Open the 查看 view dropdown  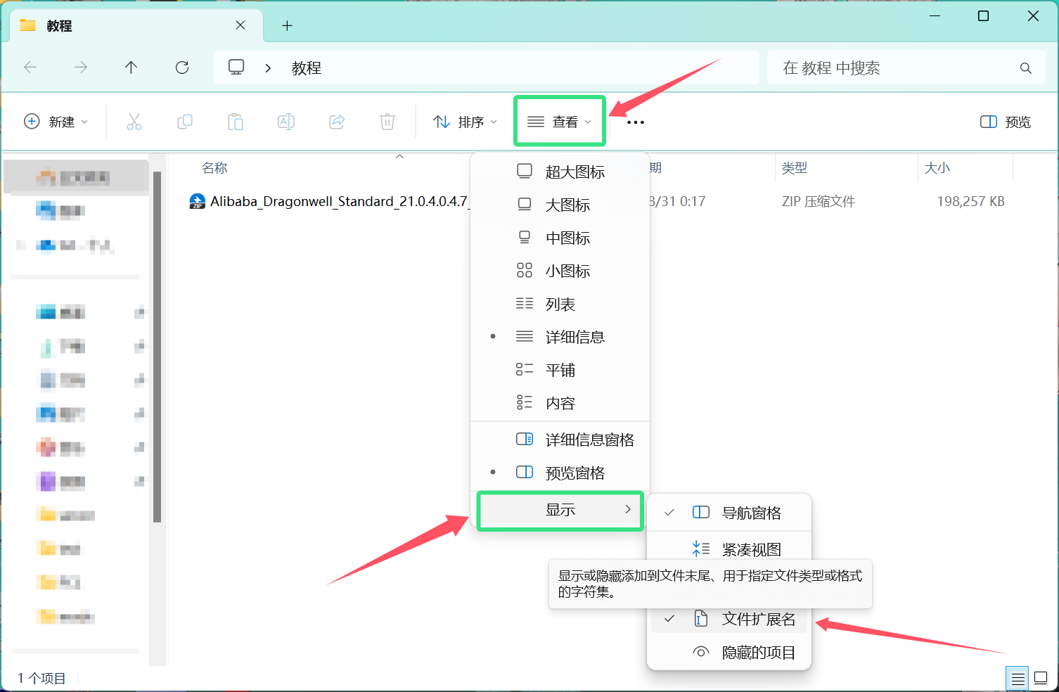click(560, 122)
